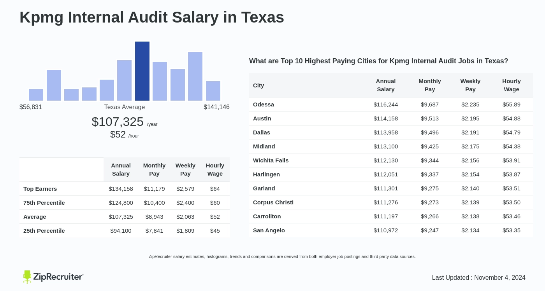Select the Austin city row
Screen dimensions: 545x291
tap(391, 118)
